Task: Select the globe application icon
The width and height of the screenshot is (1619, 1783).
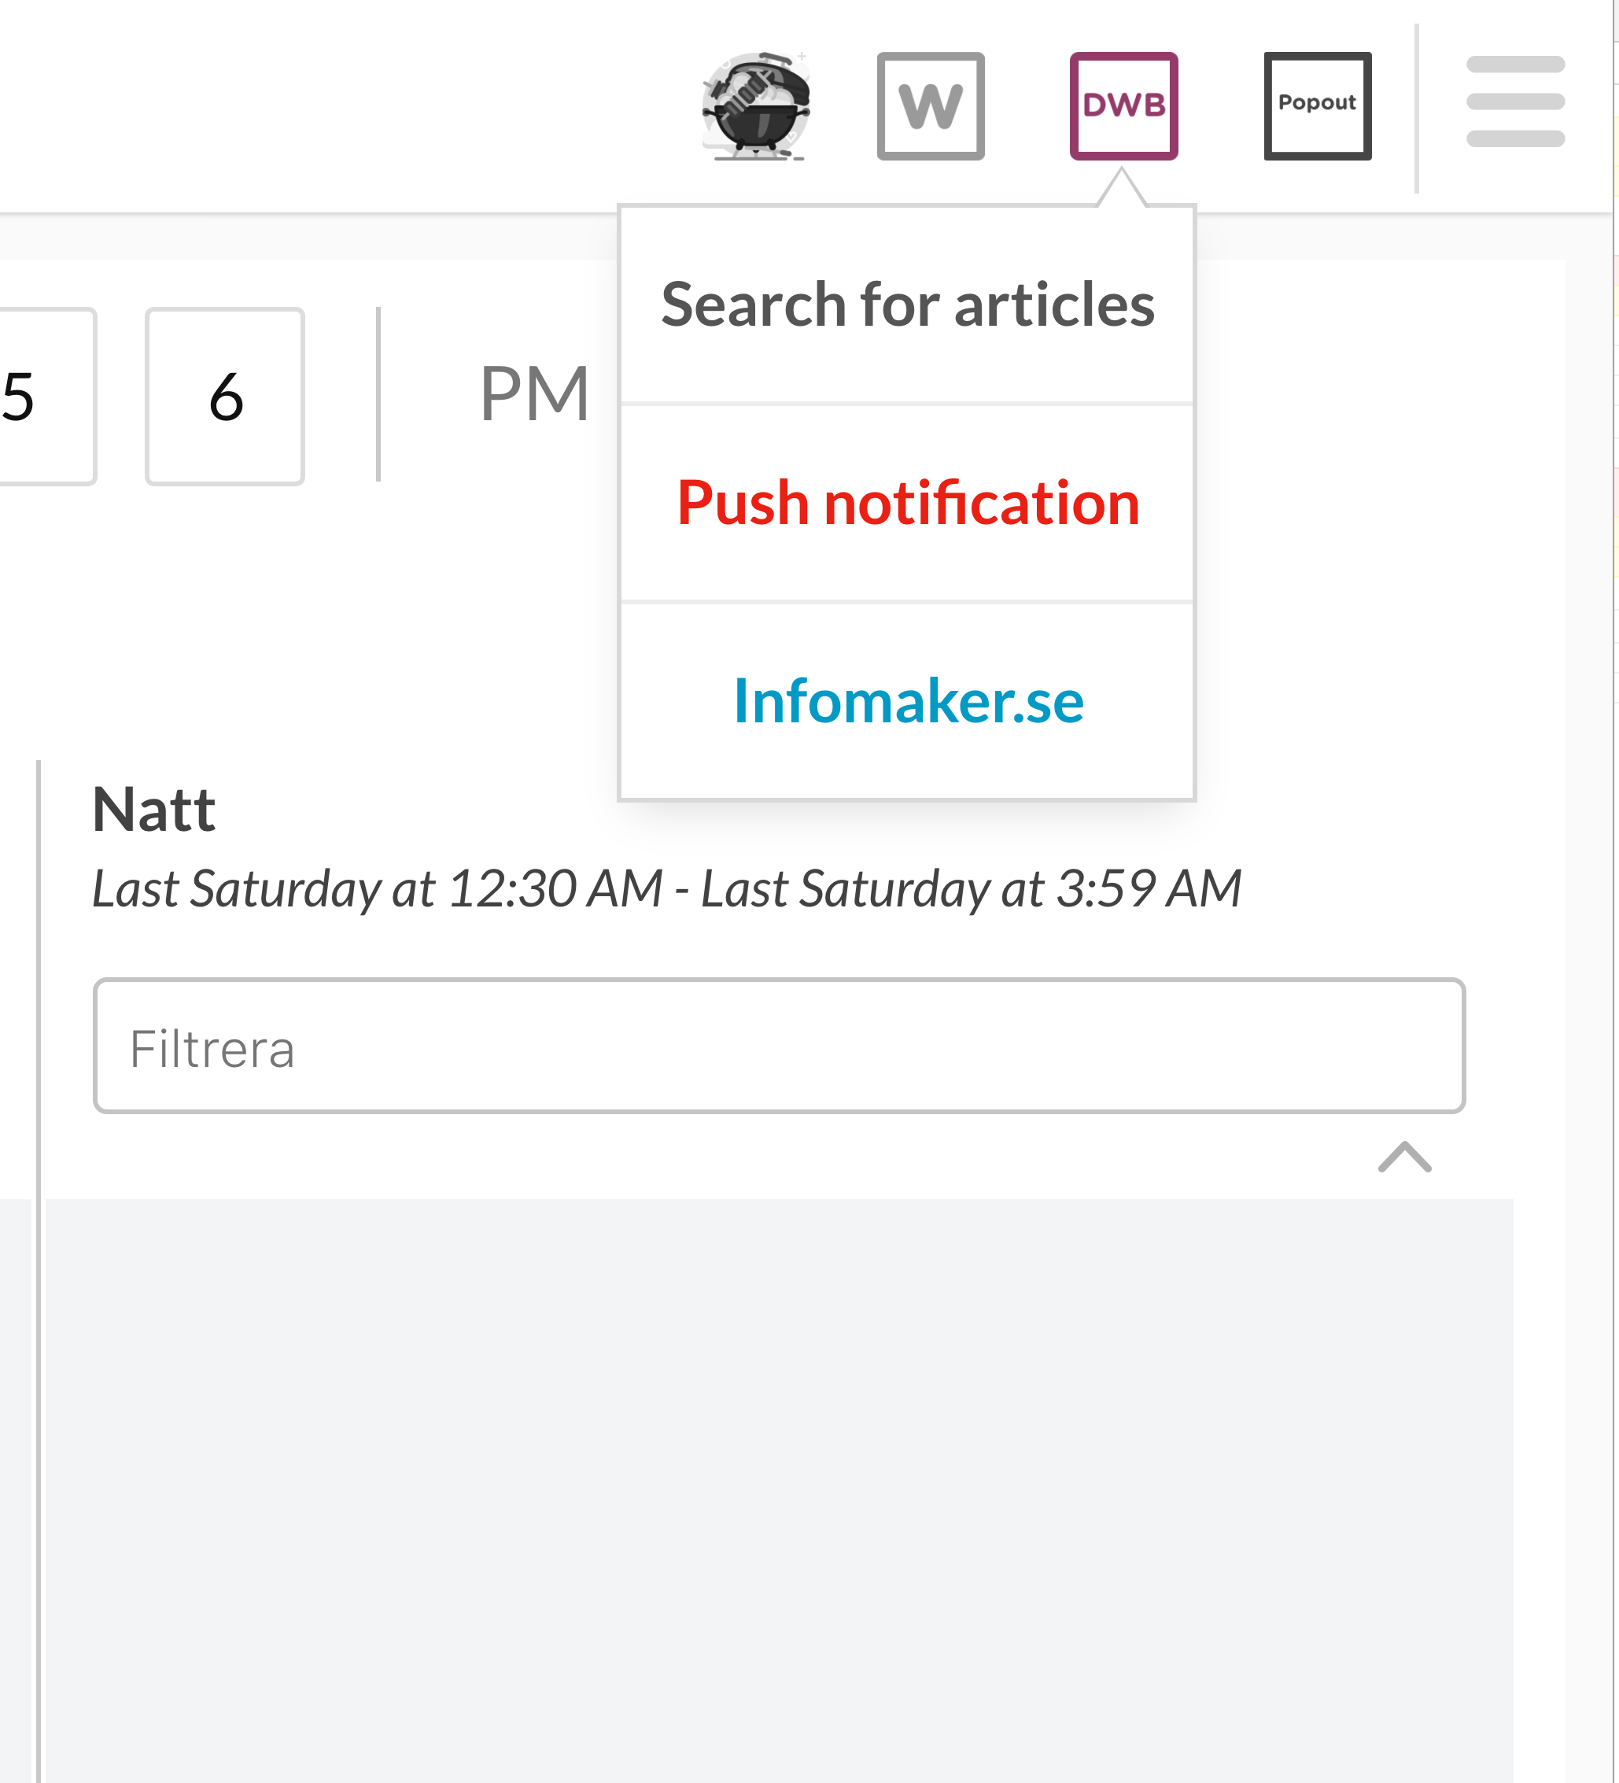Action: point(758,105)
